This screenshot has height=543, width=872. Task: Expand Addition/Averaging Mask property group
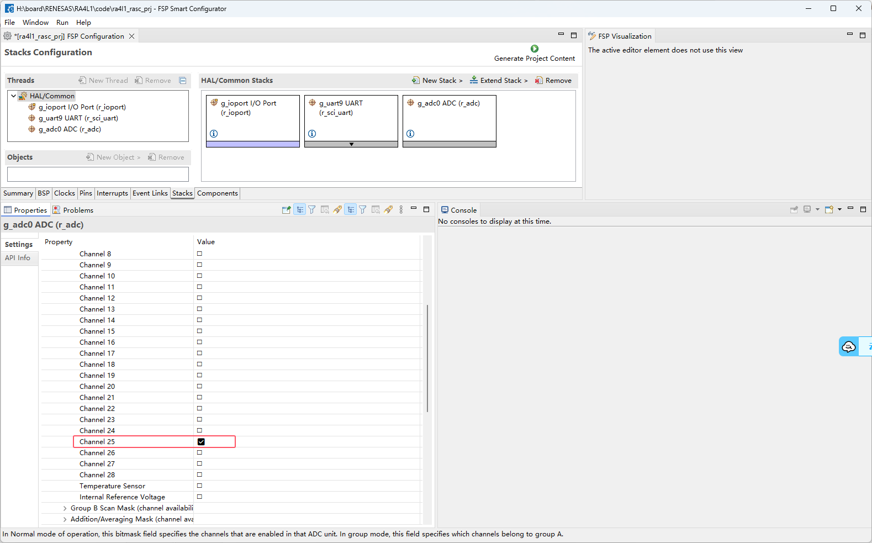[65, 519]
